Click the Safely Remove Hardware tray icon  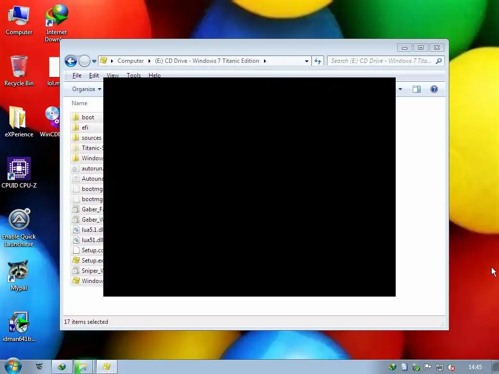416,367
